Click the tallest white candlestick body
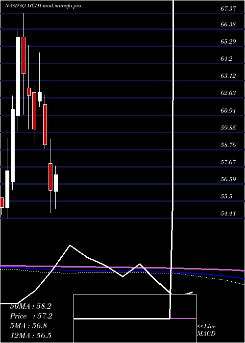Image resolution: width=245 pixels, height=343 pixels. (18, 76)
